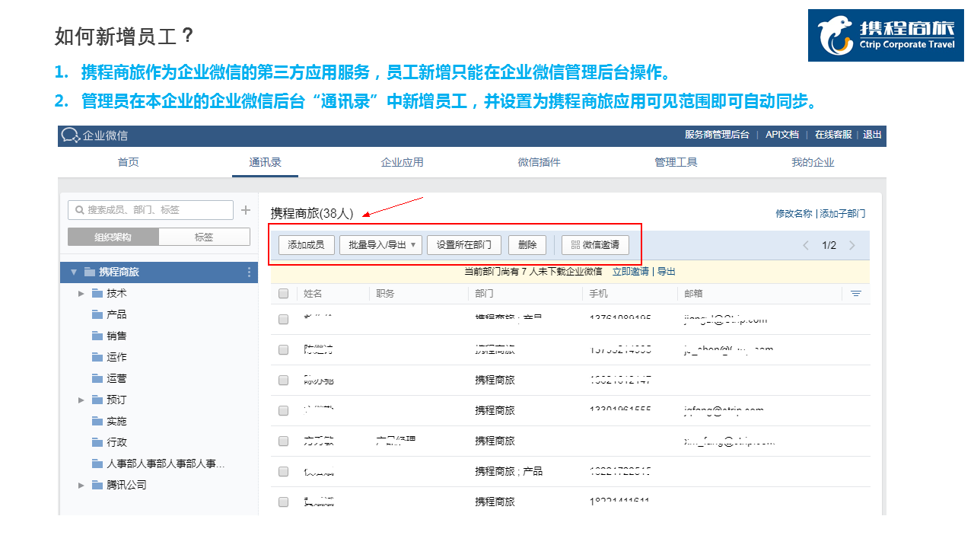
Task: Click the magnifier icon in the search field
Action: coord(80,210)
